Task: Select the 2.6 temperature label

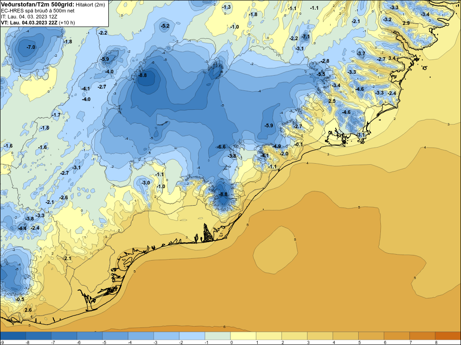Action: pos(28,310)
